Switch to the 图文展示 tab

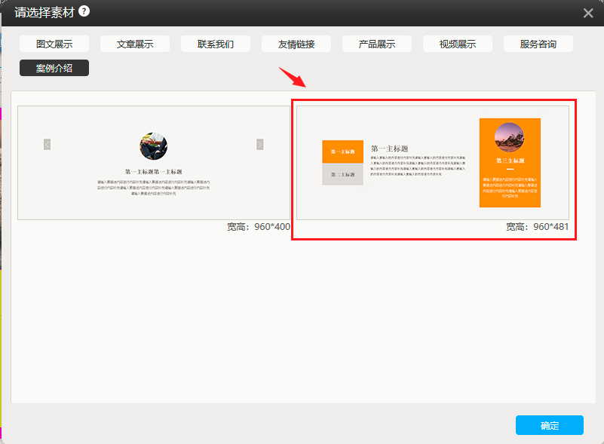click(x=54, y=44)
